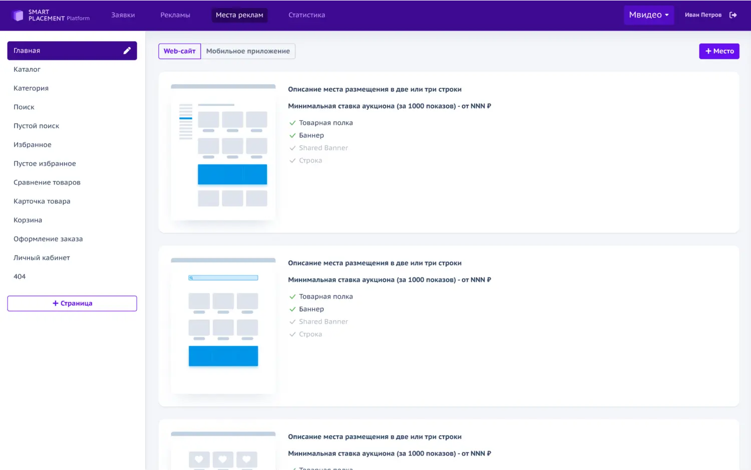
Task: Open the Рекламы menu item
Action: click(175, 15)
